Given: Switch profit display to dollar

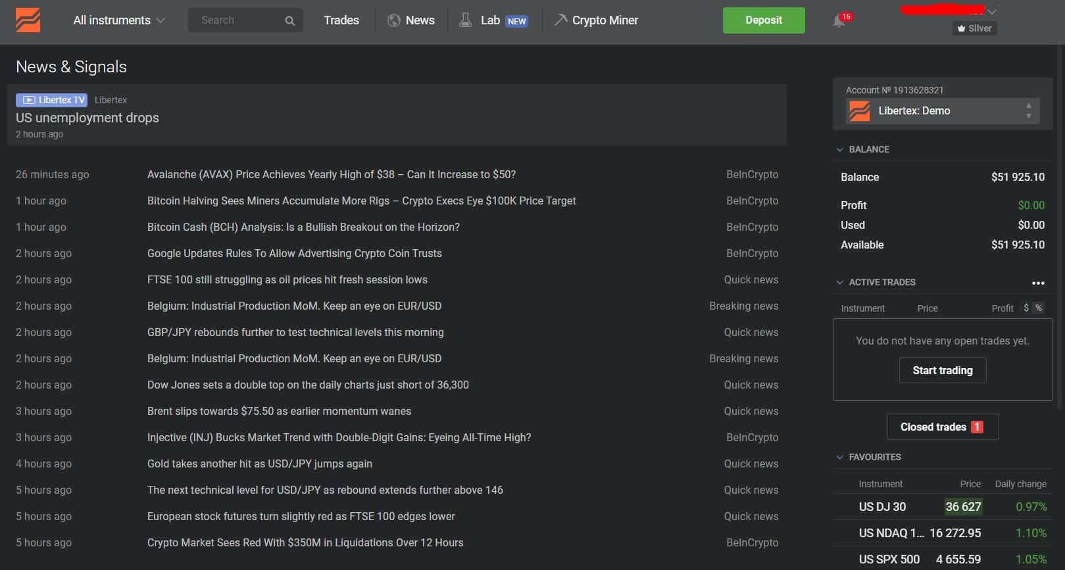Looking at the screenshot, I should tap(1026, 308).
